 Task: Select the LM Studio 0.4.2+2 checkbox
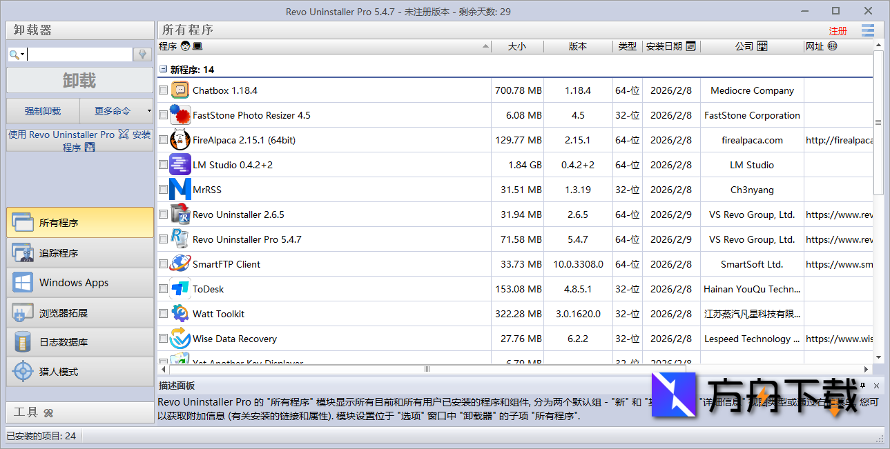coord(164,164)
